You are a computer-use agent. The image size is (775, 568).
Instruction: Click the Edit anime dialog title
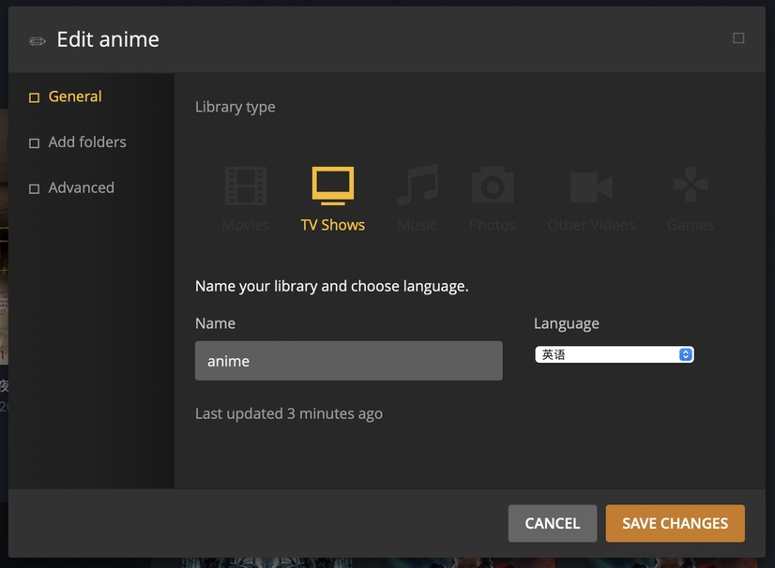(108, 39)
